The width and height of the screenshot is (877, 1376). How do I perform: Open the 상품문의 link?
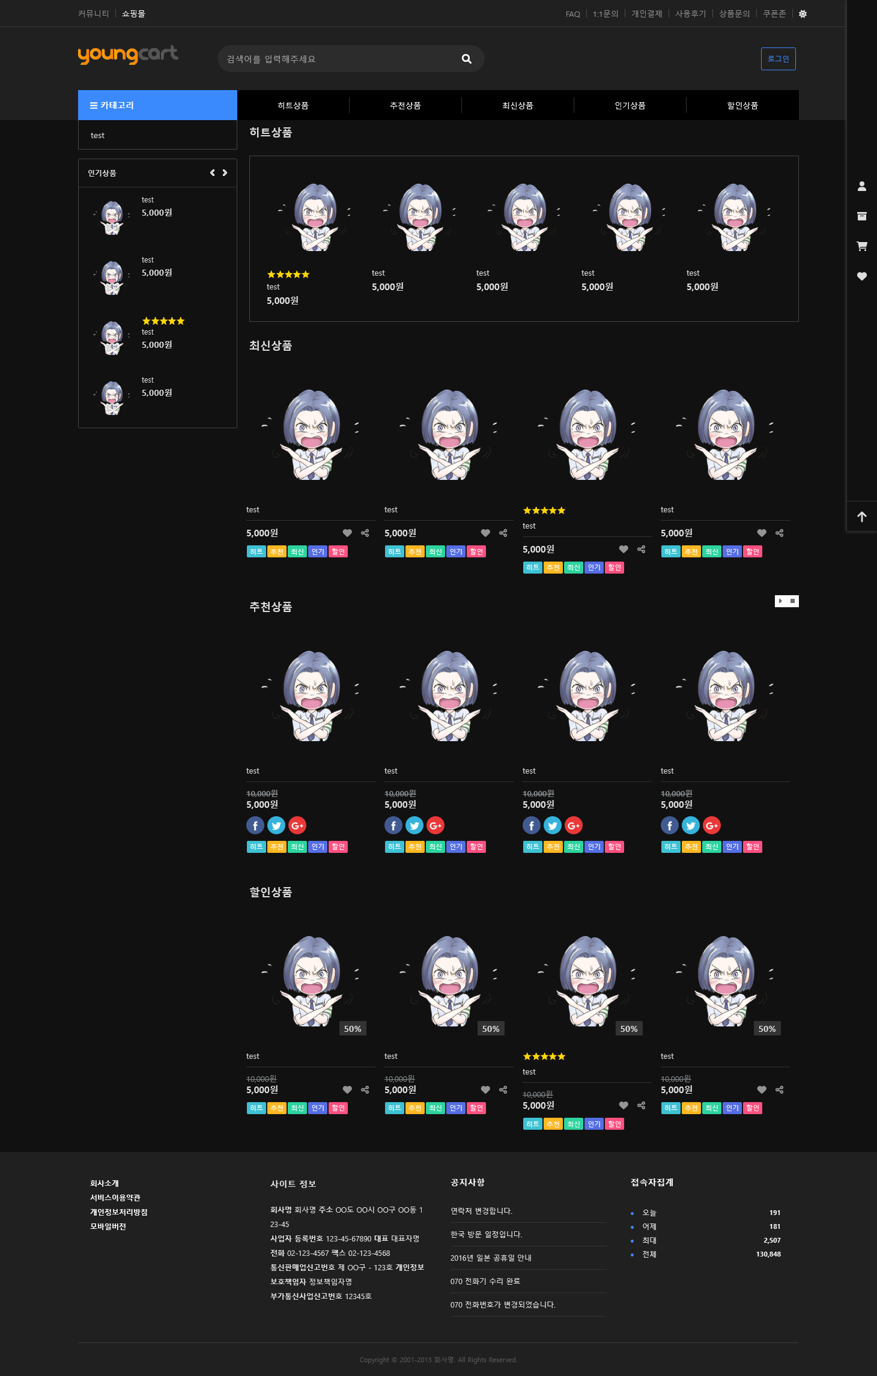pos(735,14)
